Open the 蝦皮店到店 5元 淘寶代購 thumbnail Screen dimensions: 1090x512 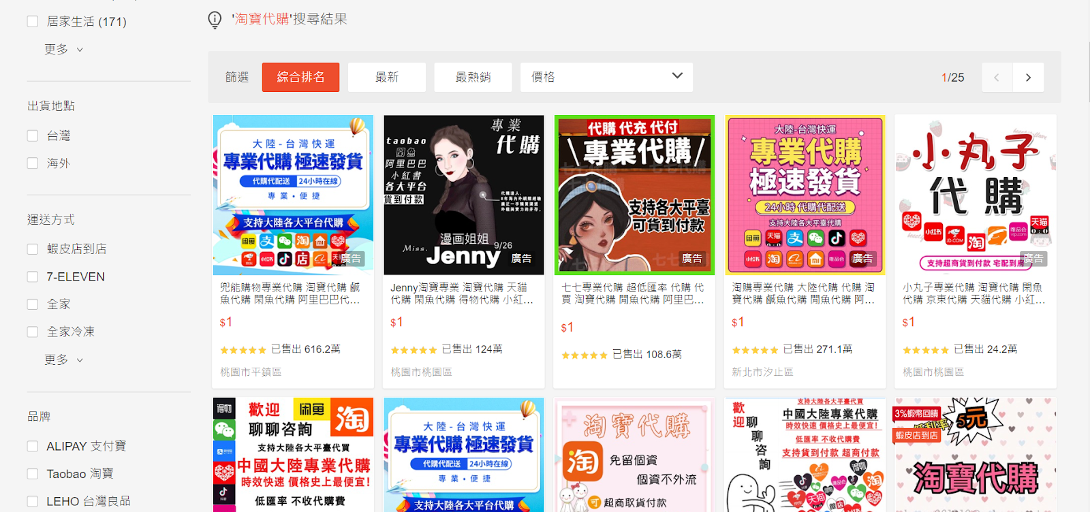coord(976,455)
